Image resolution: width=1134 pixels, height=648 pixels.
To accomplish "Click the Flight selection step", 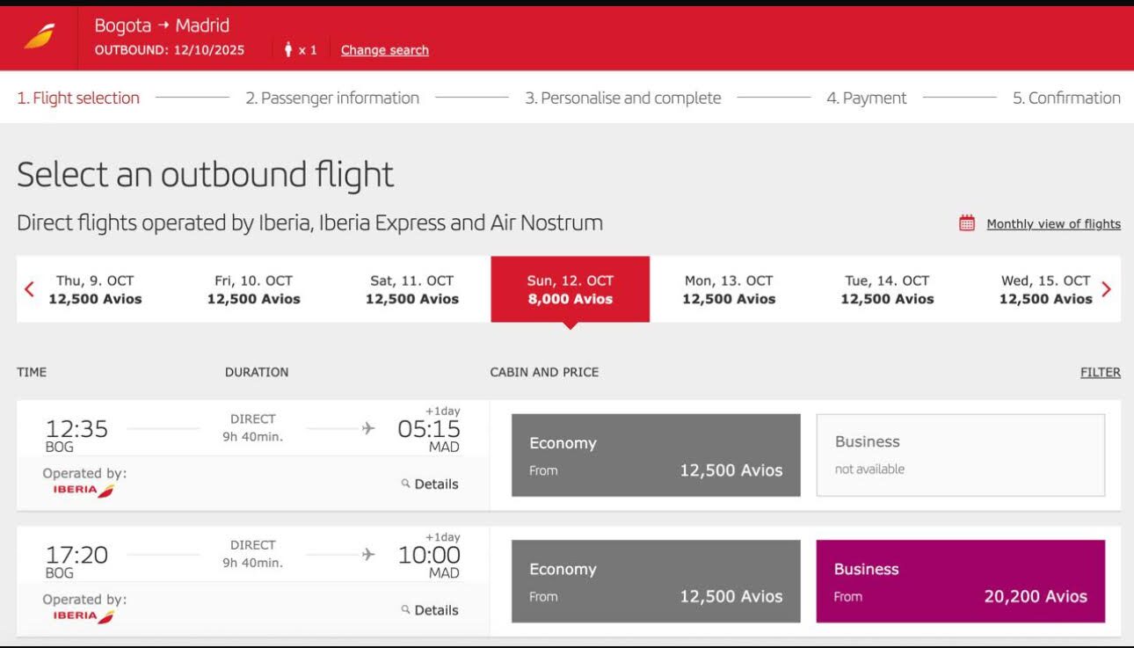I will click(x=78, y=98).
